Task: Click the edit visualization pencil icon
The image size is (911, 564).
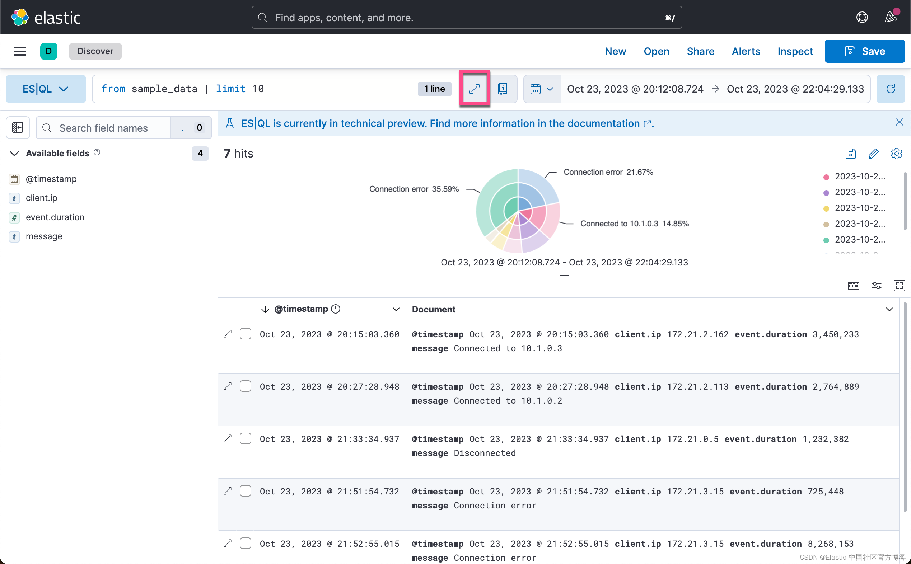Action: point(873,153)
